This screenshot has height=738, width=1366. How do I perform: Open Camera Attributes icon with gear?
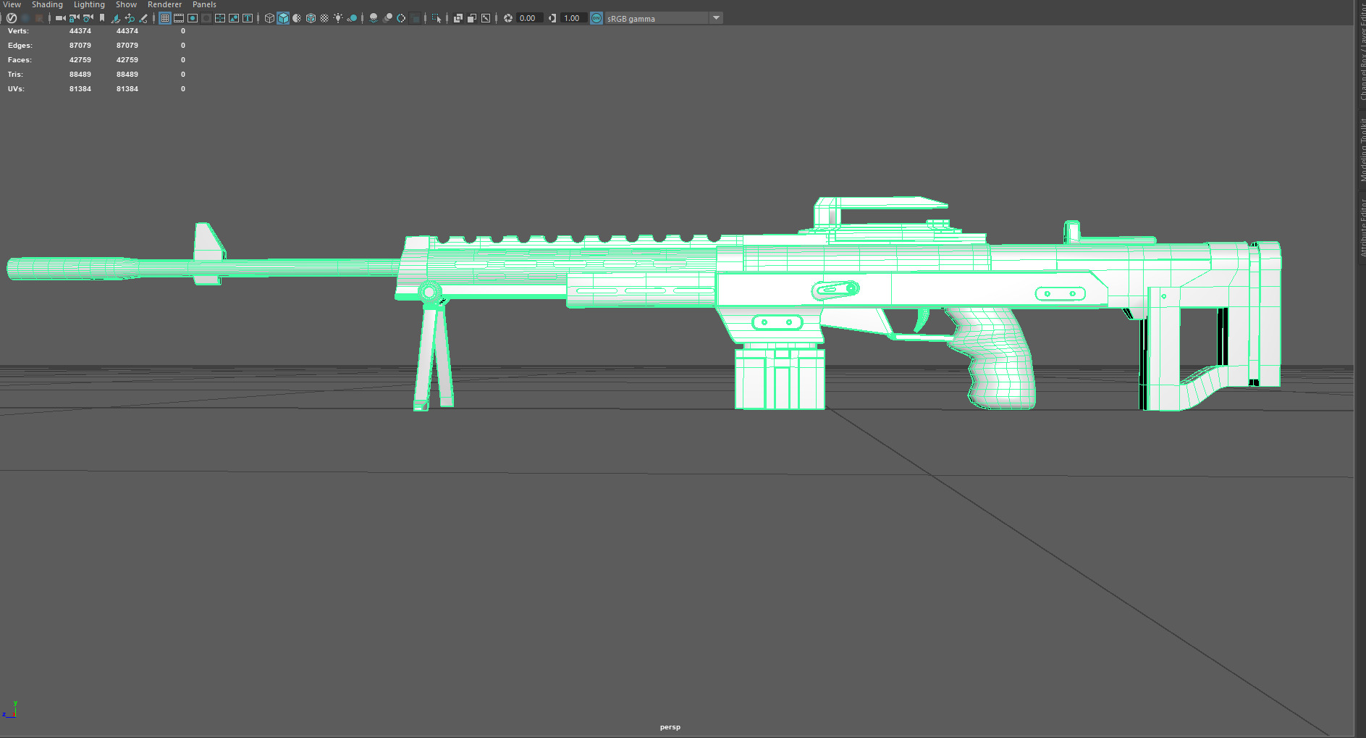coord(88,18)
